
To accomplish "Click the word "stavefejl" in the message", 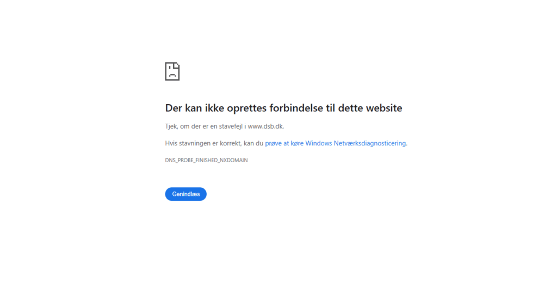I will [231, 126].
